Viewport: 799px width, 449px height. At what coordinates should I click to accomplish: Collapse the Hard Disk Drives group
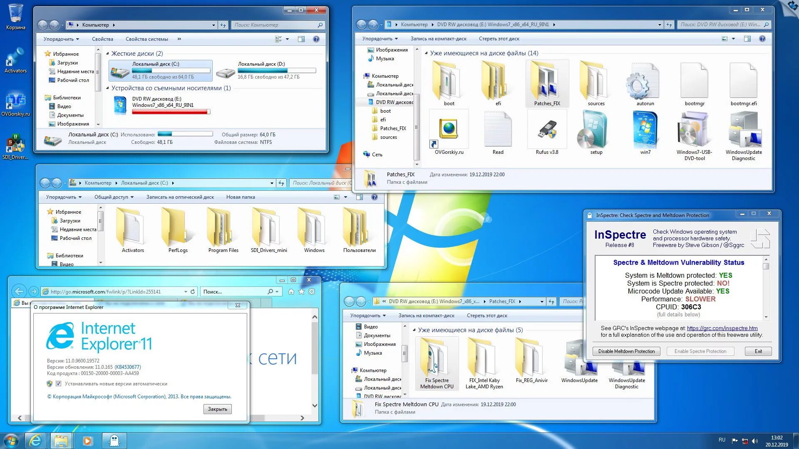(108, 54)
